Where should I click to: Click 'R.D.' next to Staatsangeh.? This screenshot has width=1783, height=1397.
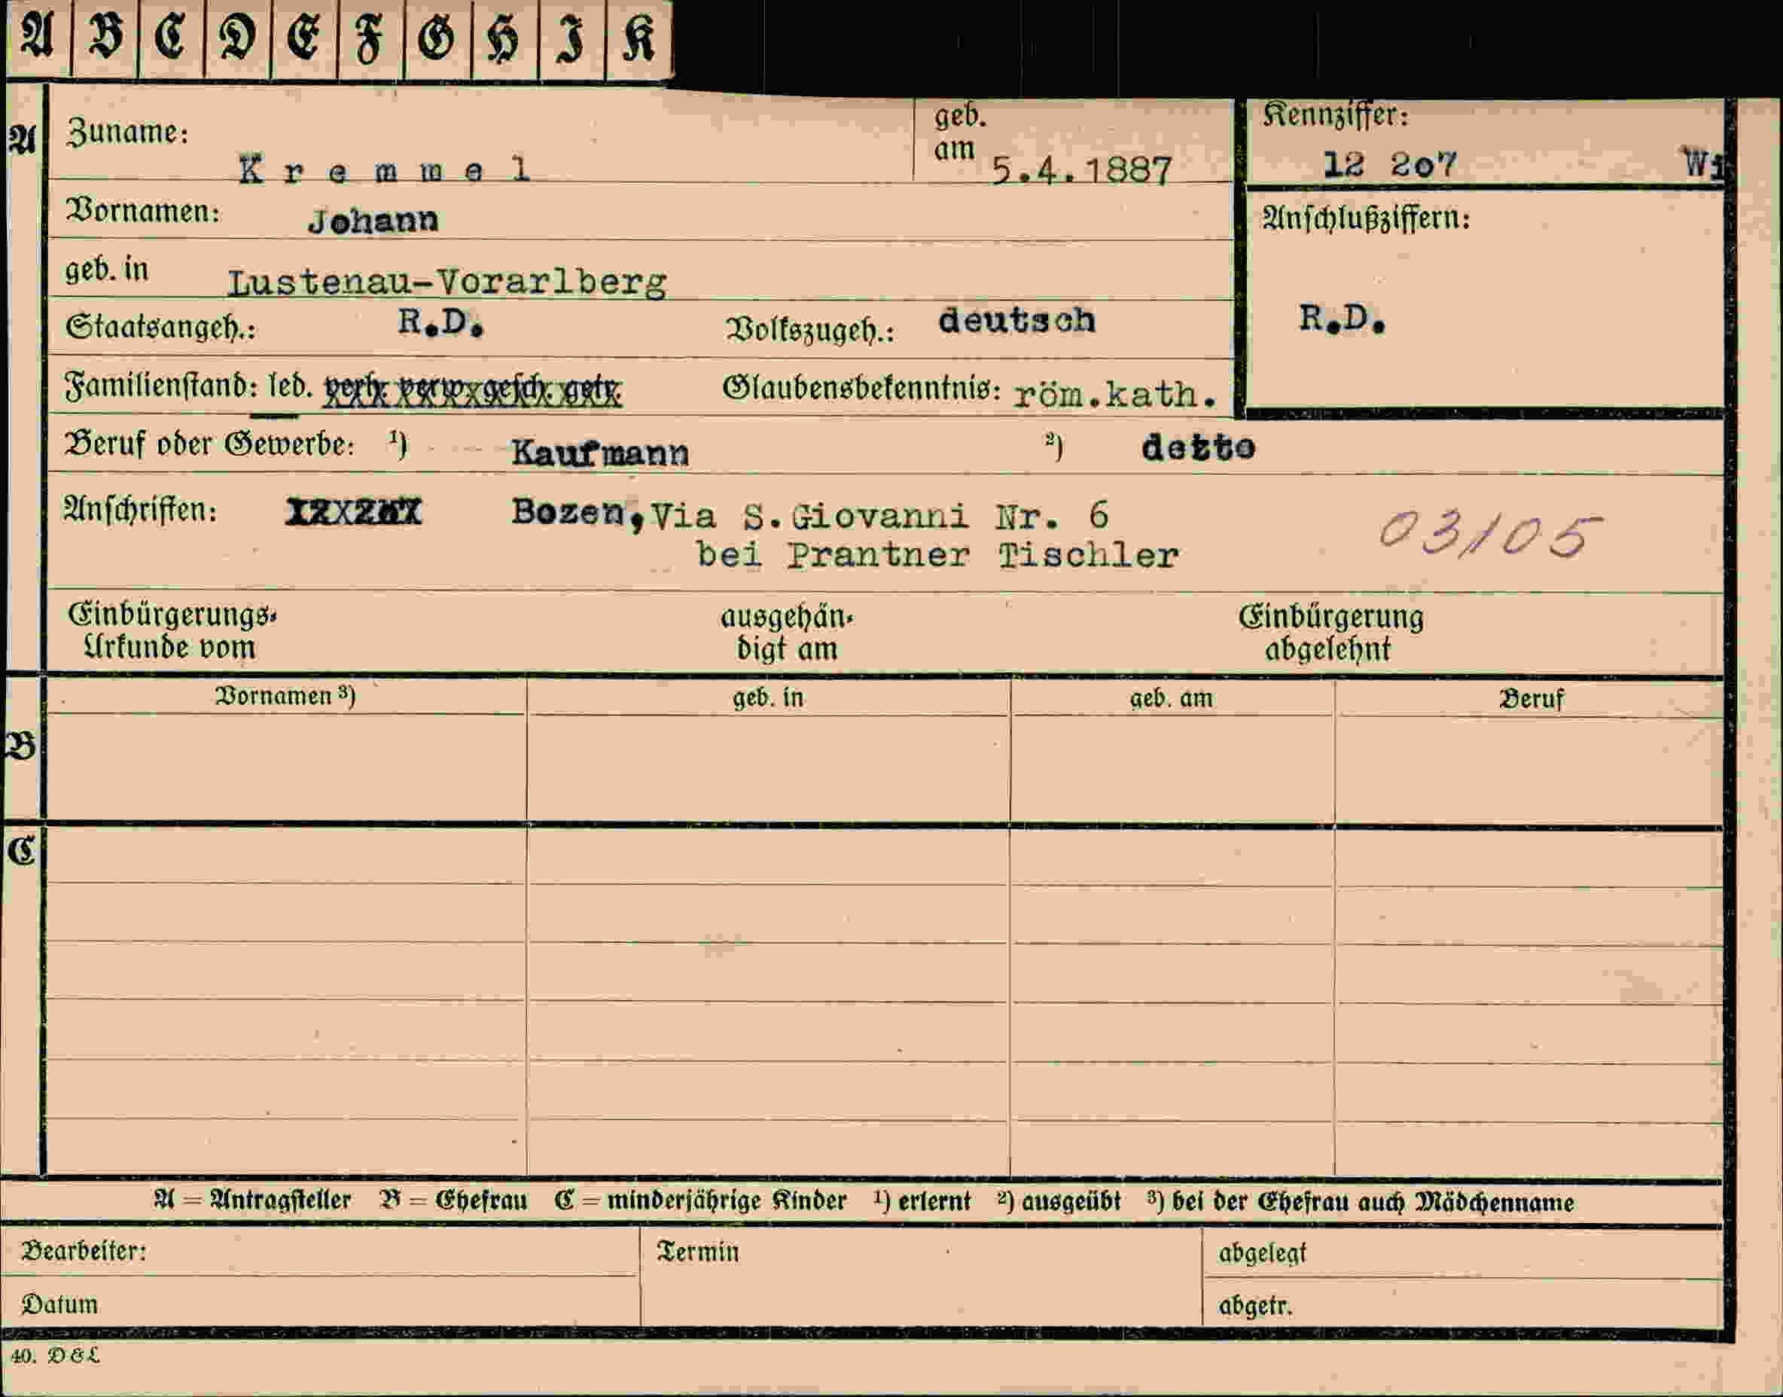440,322
